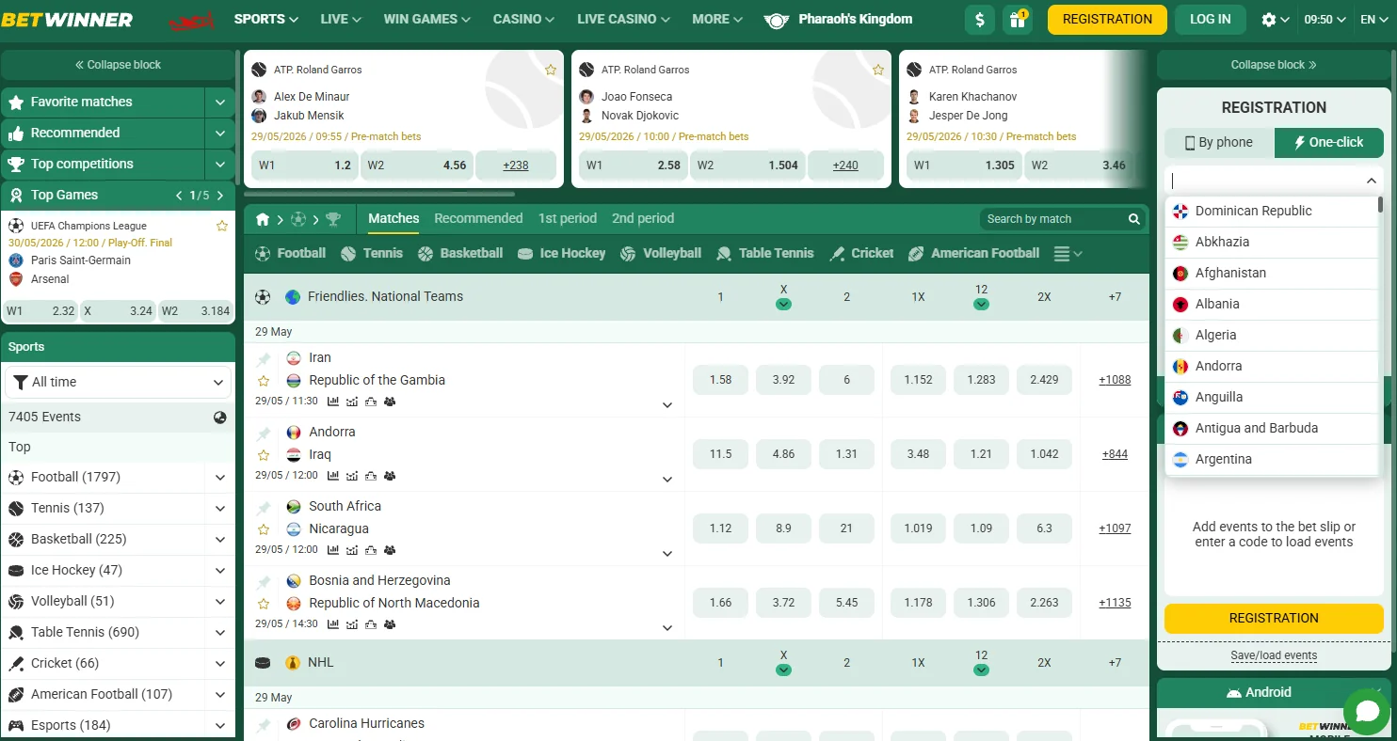Open the gift bonus icon in header
The width and height of the screenshot is (1397, 741).
point(1017,19)
